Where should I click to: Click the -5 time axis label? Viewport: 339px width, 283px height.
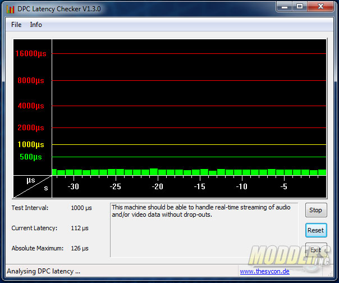[283, 186]
